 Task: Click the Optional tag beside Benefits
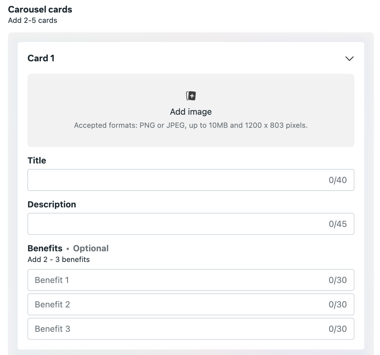[x=91, y=248]
